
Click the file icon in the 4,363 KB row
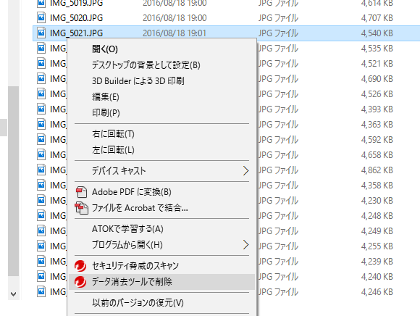(x=41, y=125)
